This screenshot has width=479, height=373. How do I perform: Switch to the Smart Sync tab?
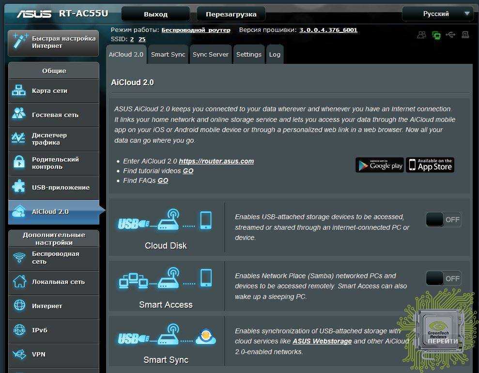pyautogui.click(x=168, y=54)
